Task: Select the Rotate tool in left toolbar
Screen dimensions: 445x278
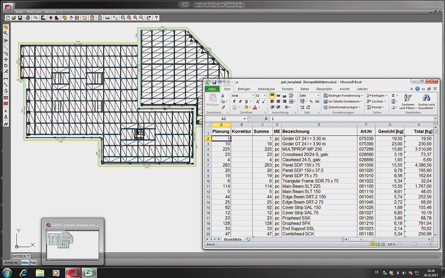Action: pos(6,65)
